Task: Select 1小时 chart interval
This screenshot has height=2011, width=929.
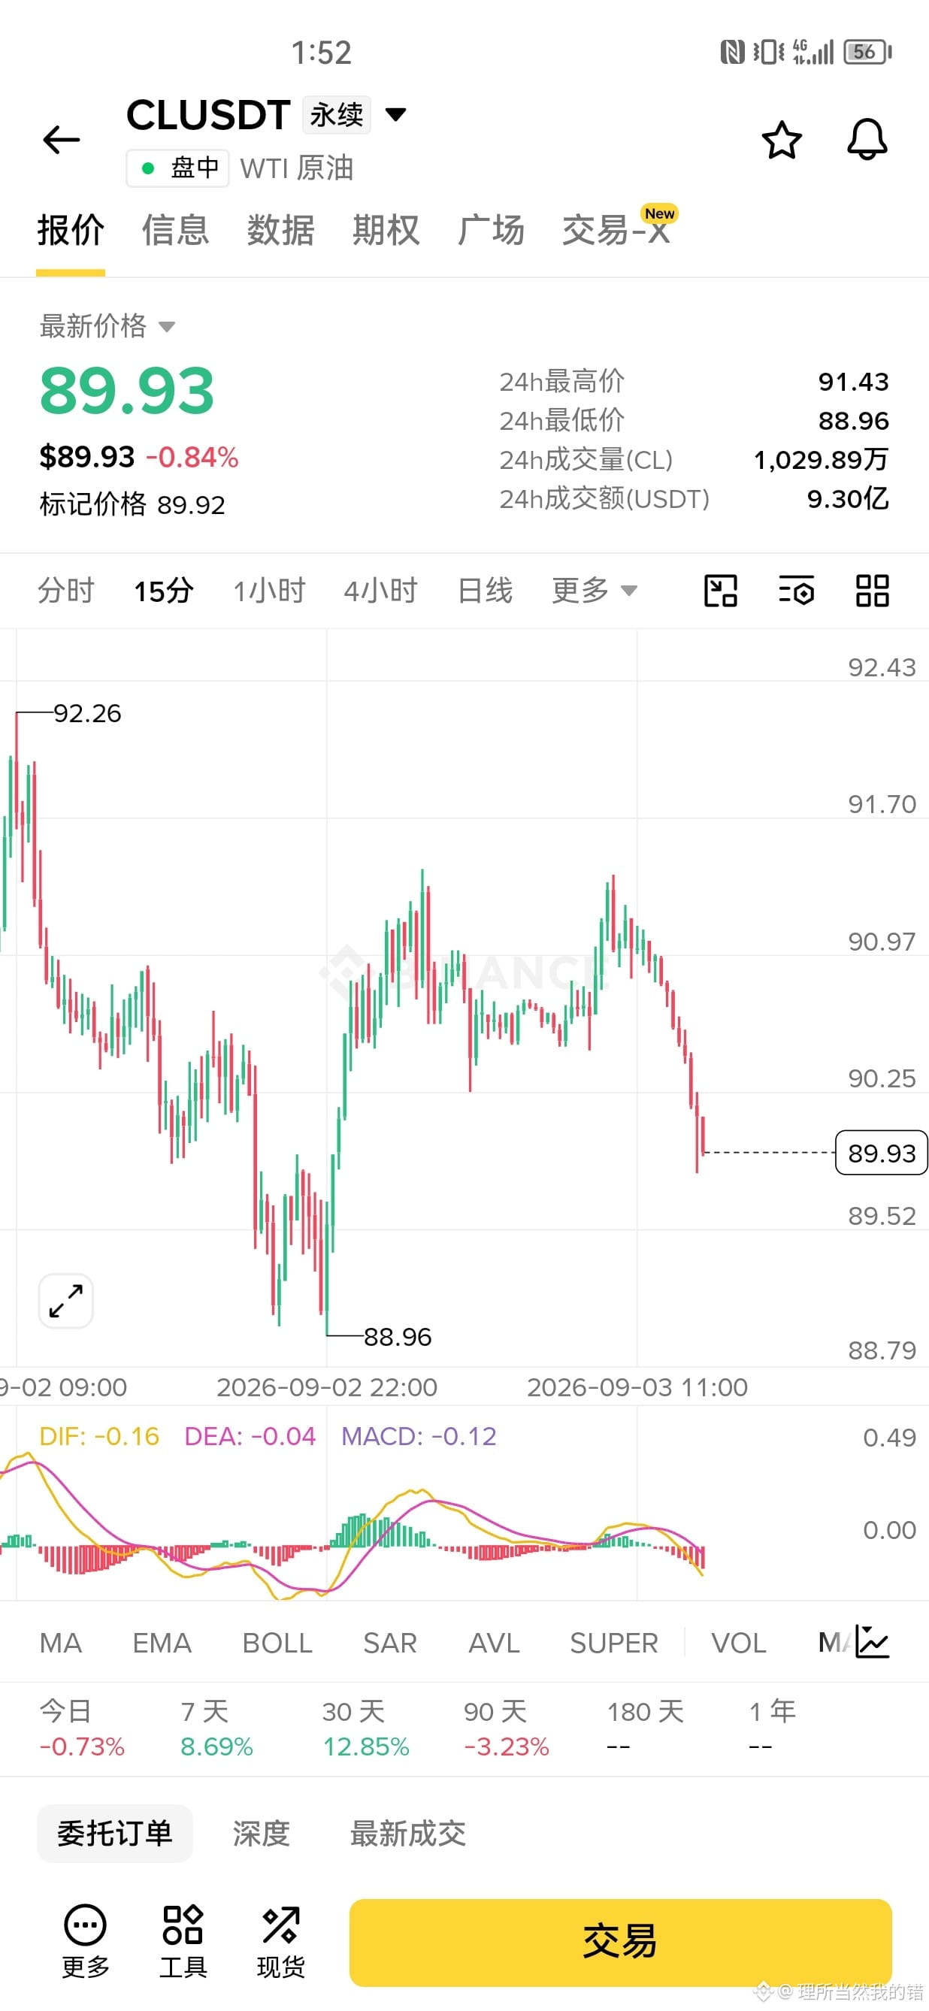Action: pyautogui.click(x=269, y=591)
